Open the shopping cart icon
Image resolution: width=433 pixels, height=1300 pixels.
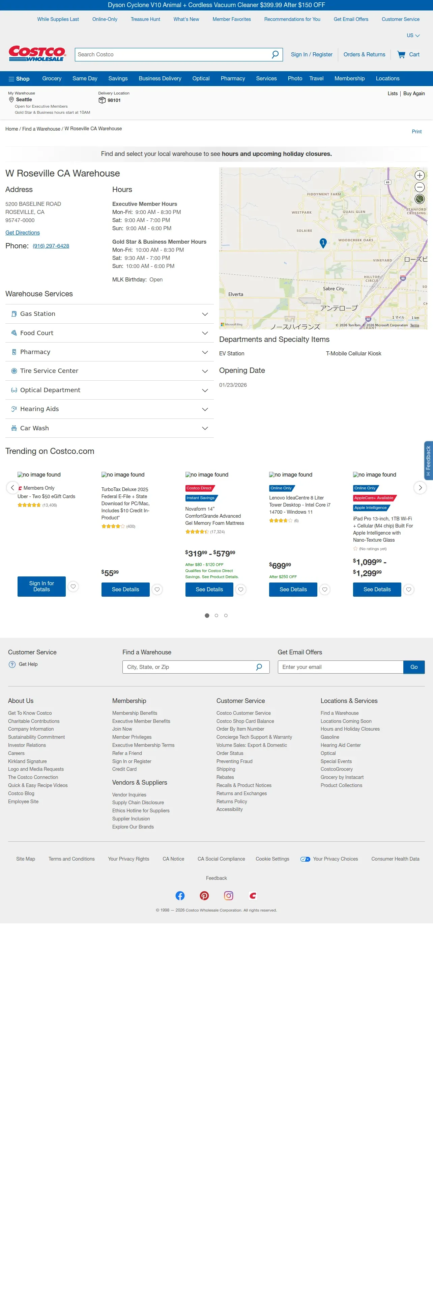click(401, 54)
